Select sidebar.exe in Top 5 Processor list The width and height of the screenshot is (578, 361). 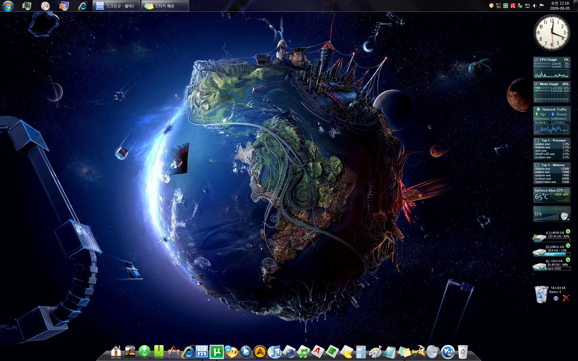(x=552, y=144)
